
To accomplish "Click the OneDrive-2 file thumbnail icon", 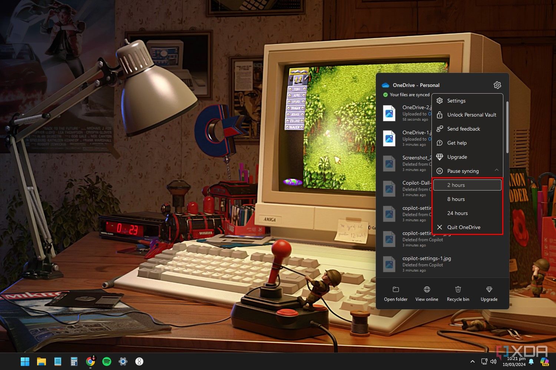I will click(389, 113).
